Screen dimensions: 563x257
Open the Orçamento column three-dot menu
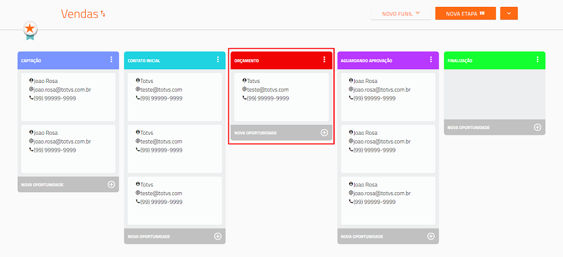324,59
